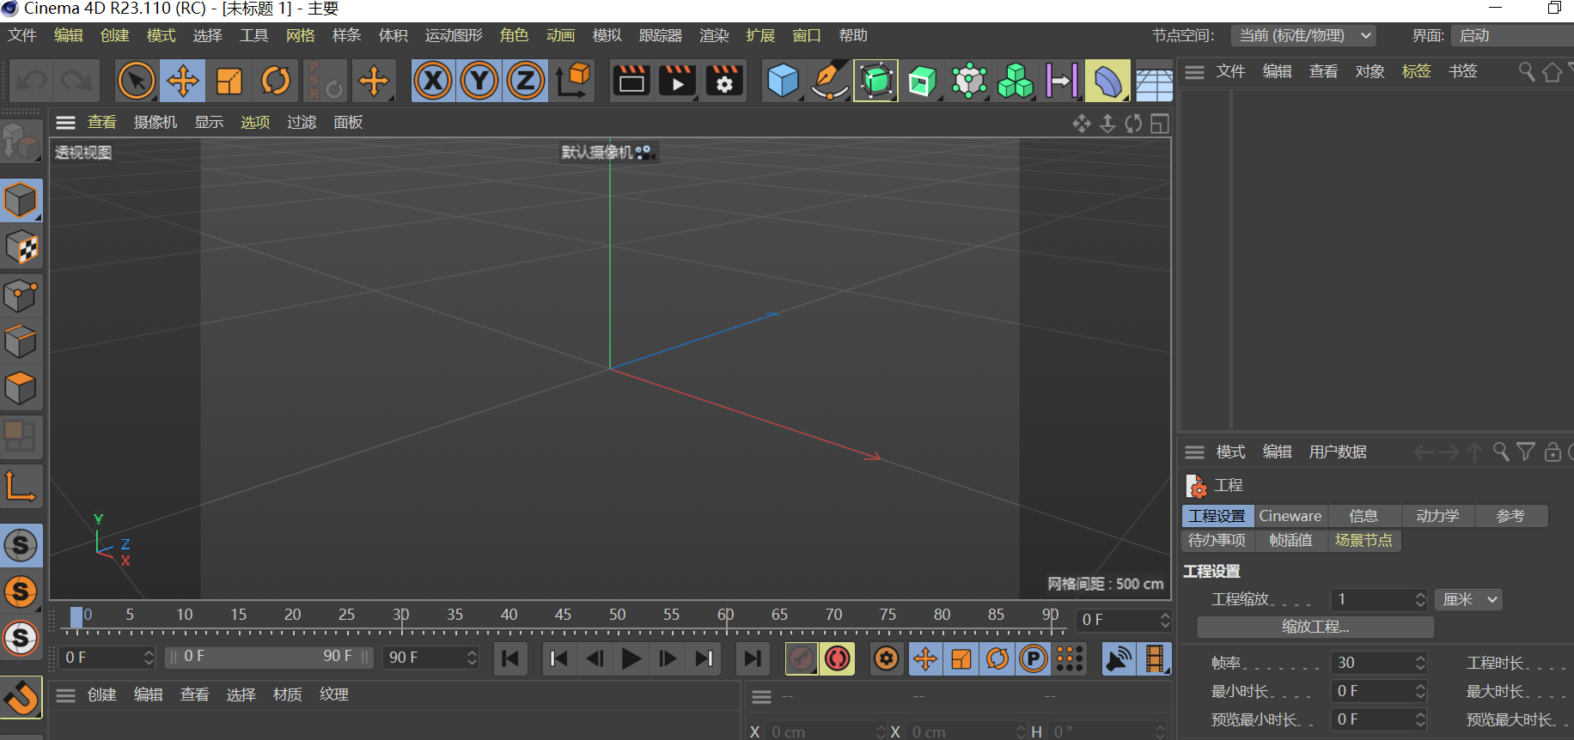The image size is (1574, 740).
Task: Expand the material manager hamburger menu
Action: (66, 695)
